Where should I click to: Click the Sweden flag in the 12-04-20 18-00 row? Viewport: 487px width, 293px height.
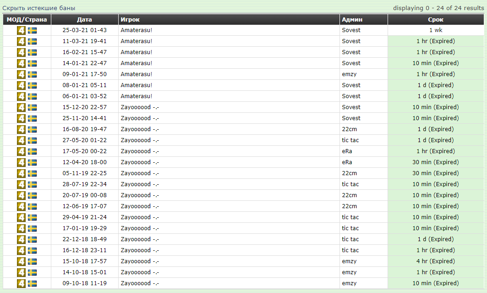click(x=32, y=162)
